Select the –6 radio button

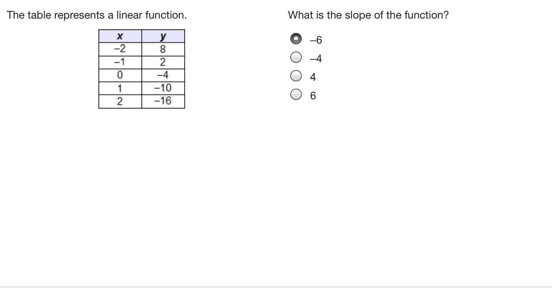(x=296, y=39)
